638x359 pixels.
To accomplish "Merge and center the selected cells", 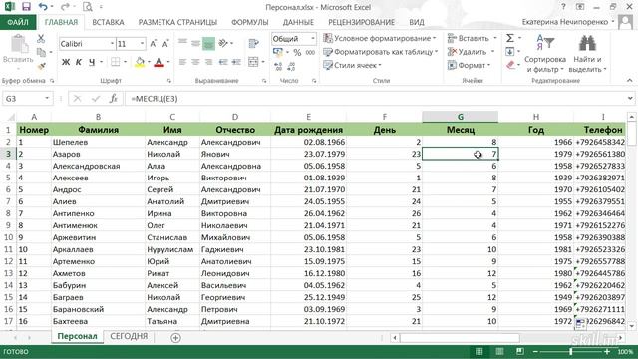I will point(253,62).
